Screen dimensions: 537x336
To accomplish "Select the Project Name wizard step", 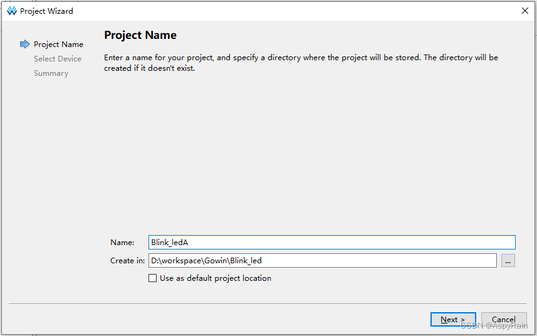I will (58, 45).
